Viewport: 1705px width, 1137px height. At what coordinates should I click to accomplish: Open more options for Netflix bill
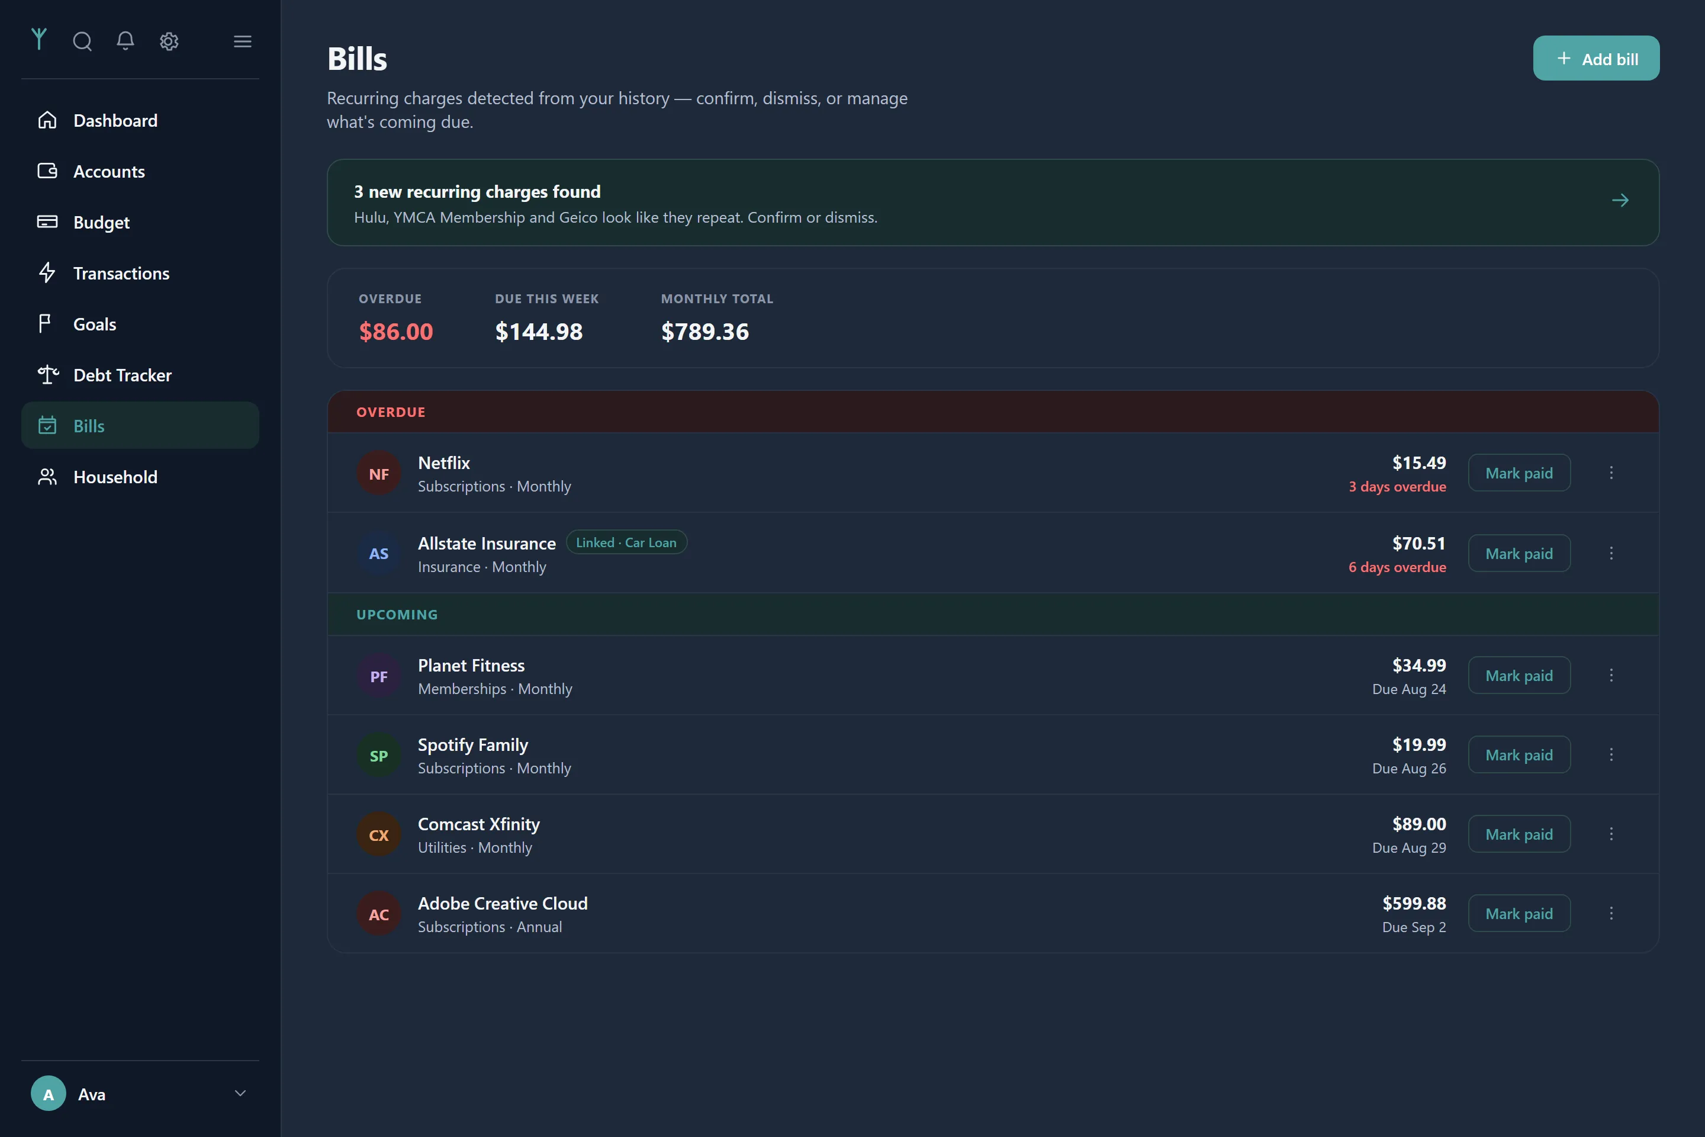pyautogui.click(x=1611, y=473)
